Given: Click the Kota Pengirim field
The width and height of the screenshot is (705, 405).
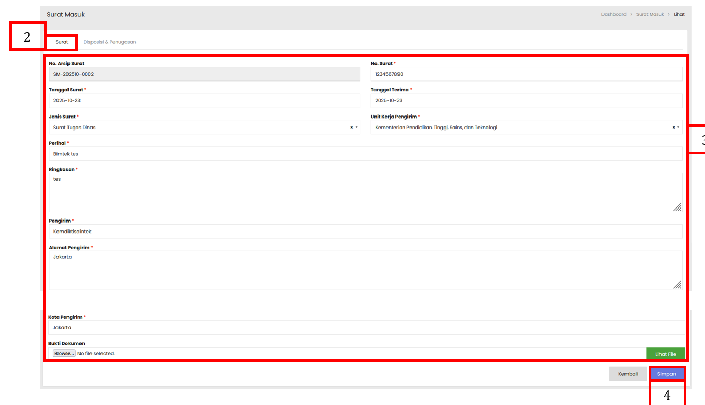Looking at the screenshot, I should tap(365, 328).
